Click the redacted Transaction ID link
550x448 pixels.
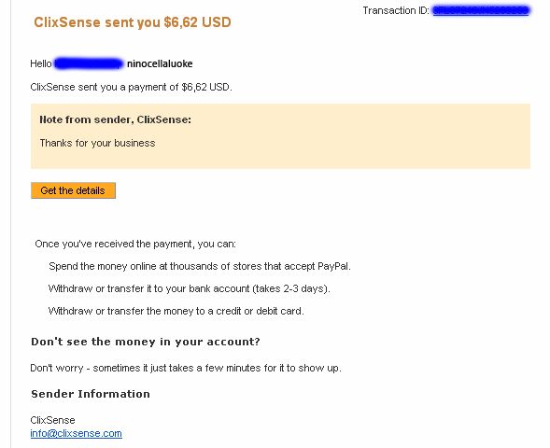tap(481, 10)
